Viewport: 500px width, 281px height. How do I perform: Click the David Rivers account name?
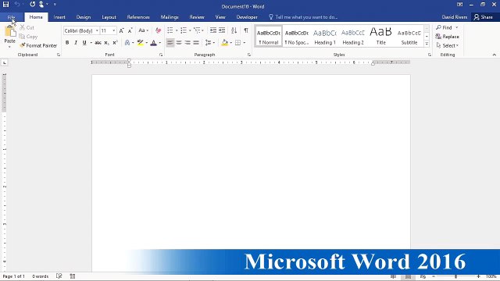(455, 17)
